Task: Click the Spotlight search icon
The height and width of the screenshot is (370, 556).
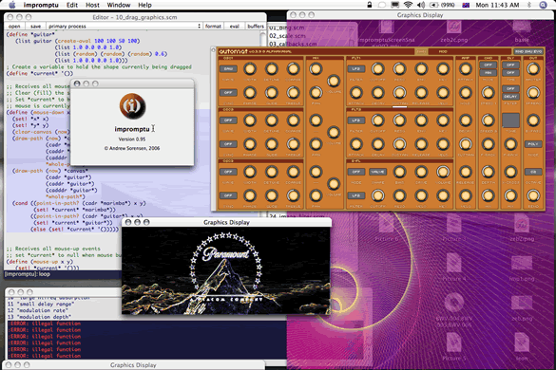Action: tap(543, 5)
